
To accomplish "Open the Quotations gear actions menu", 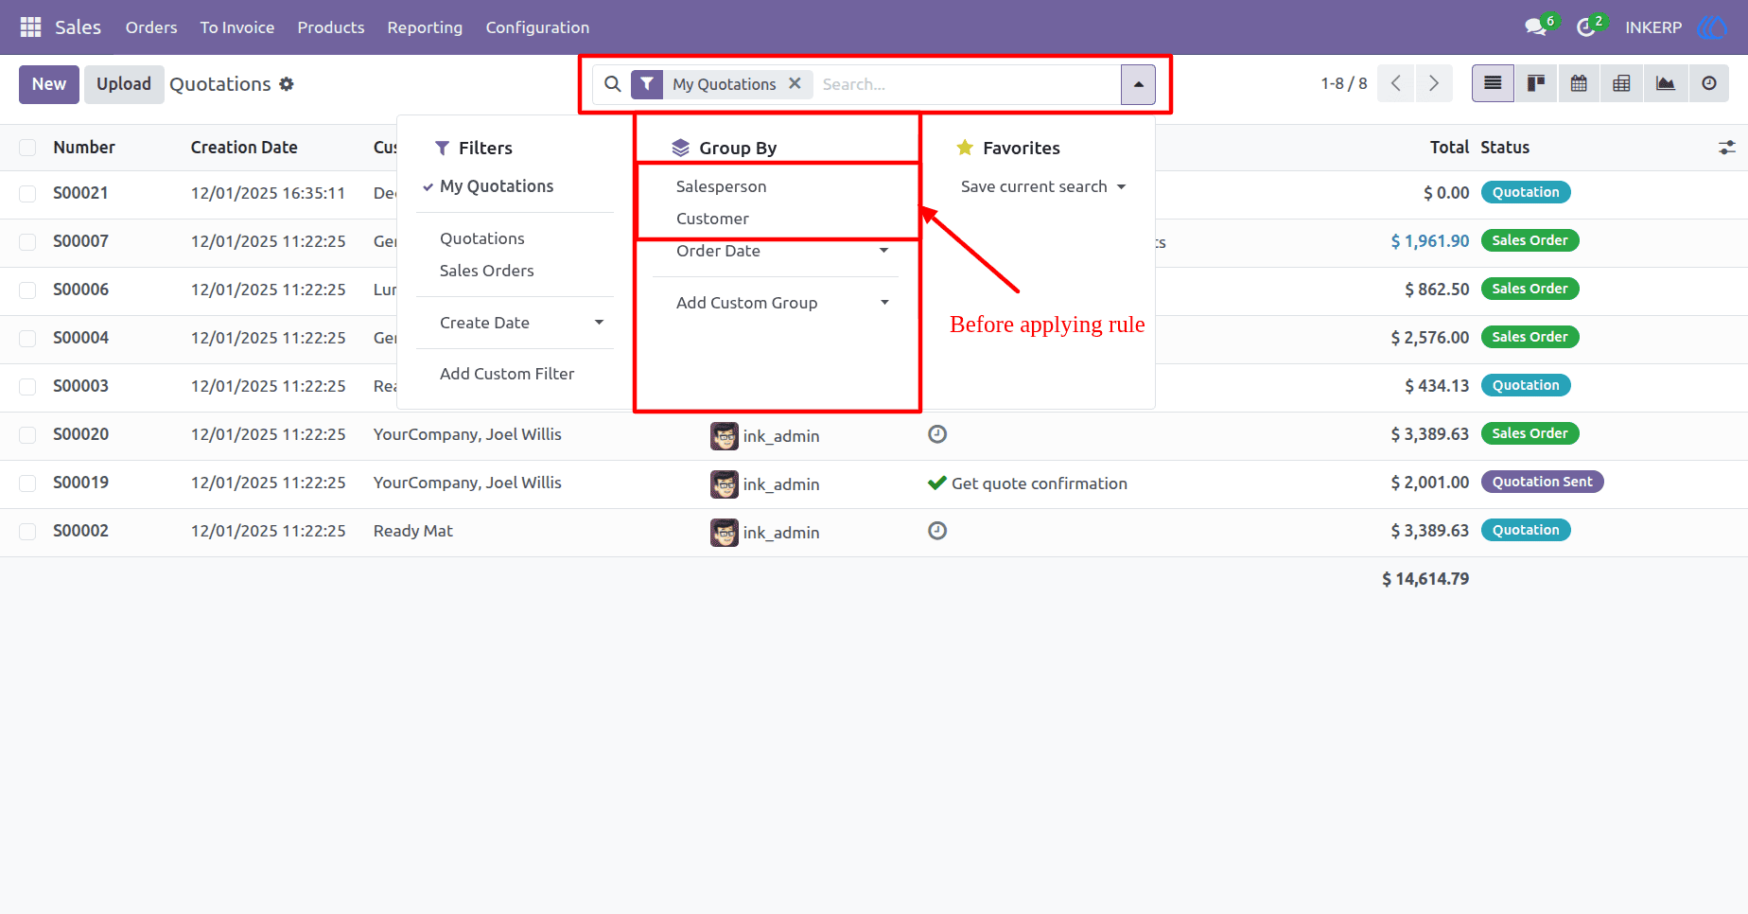I will pos(287,84).
